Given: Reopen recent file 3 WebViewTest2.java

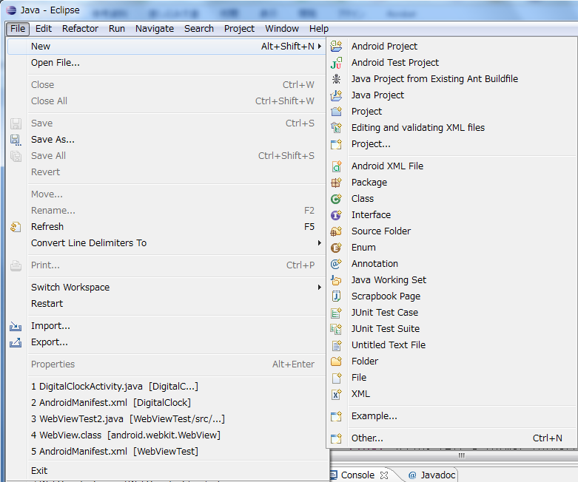Looking at the screenshot, I should click(166, 419).
